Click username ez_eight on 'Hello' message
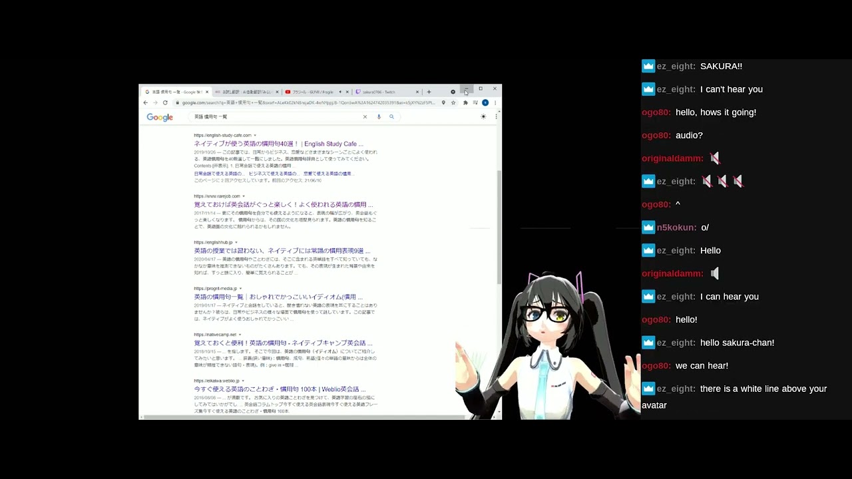Image resolution: width=852 pixels, height=479 pixels. 676,251
